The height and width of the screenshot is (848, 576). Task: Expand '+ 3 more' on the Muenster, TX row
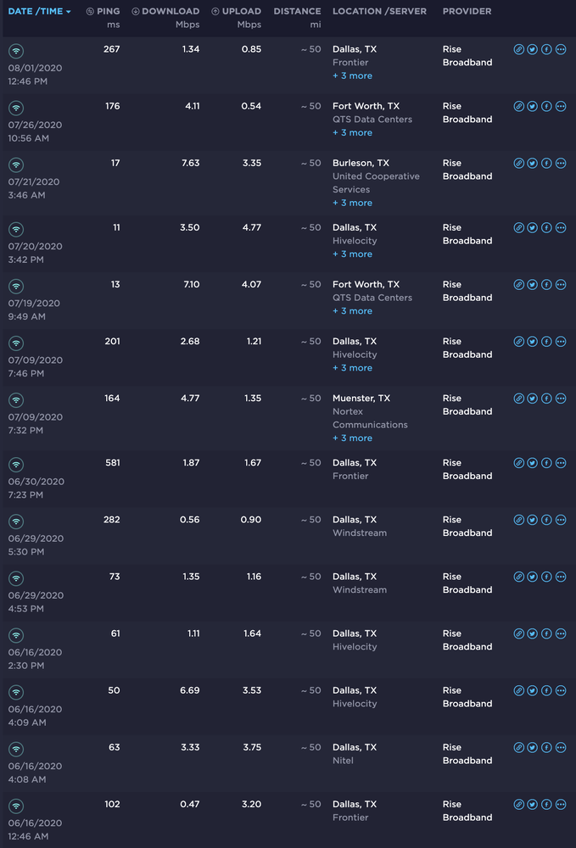pos(352,438)
